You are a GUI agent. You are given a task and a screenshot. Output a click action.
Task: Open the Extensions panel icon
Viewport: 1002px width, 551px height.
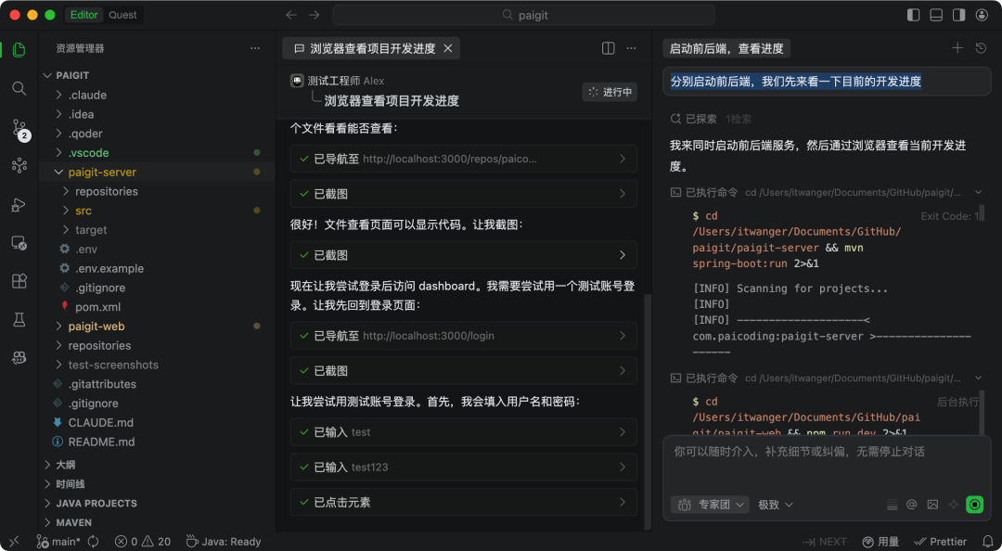(x=19, y=280)
